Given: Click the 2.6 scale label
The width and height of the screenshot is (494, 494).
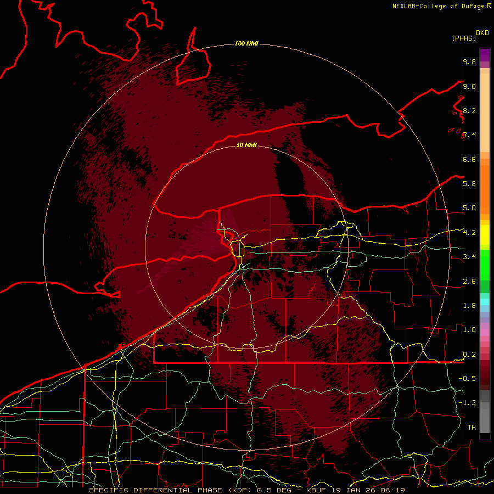Looking at the screenshot, I should tap(469, 282).
